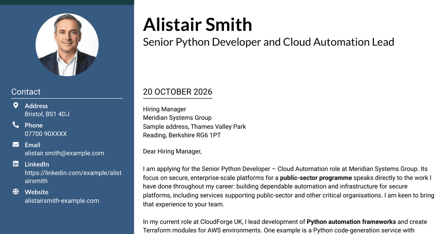Open the linkedin.com/example/alistairsmith link
This screenshot has width=447, height=234.
(73, 177)
